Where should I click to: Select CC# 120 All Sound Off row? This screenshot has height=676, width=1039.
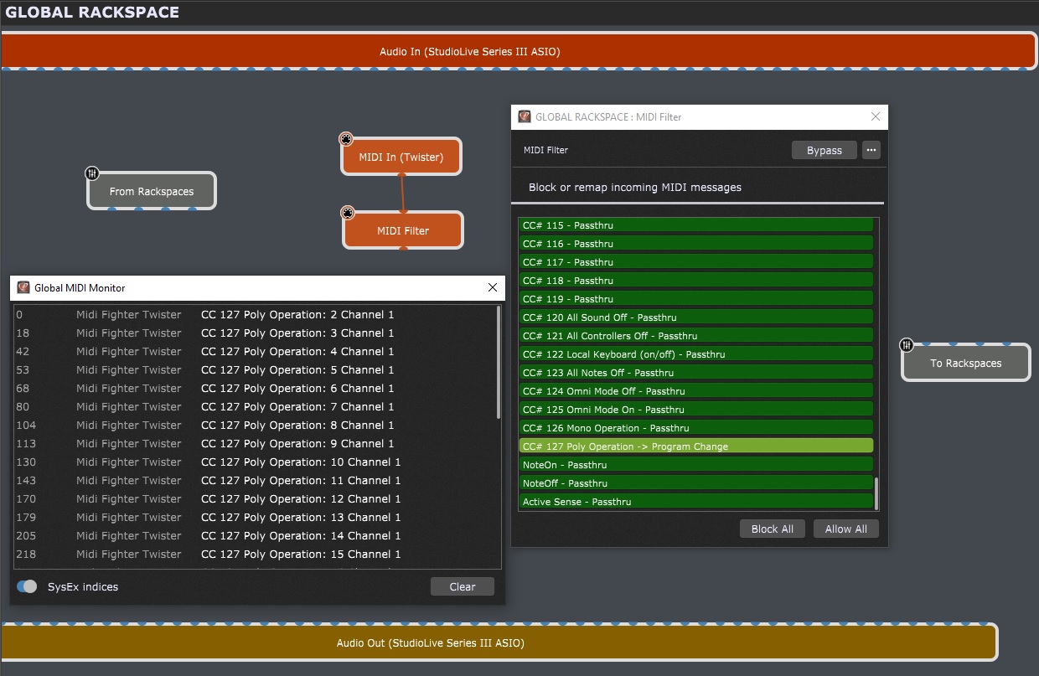click(695, 317)
